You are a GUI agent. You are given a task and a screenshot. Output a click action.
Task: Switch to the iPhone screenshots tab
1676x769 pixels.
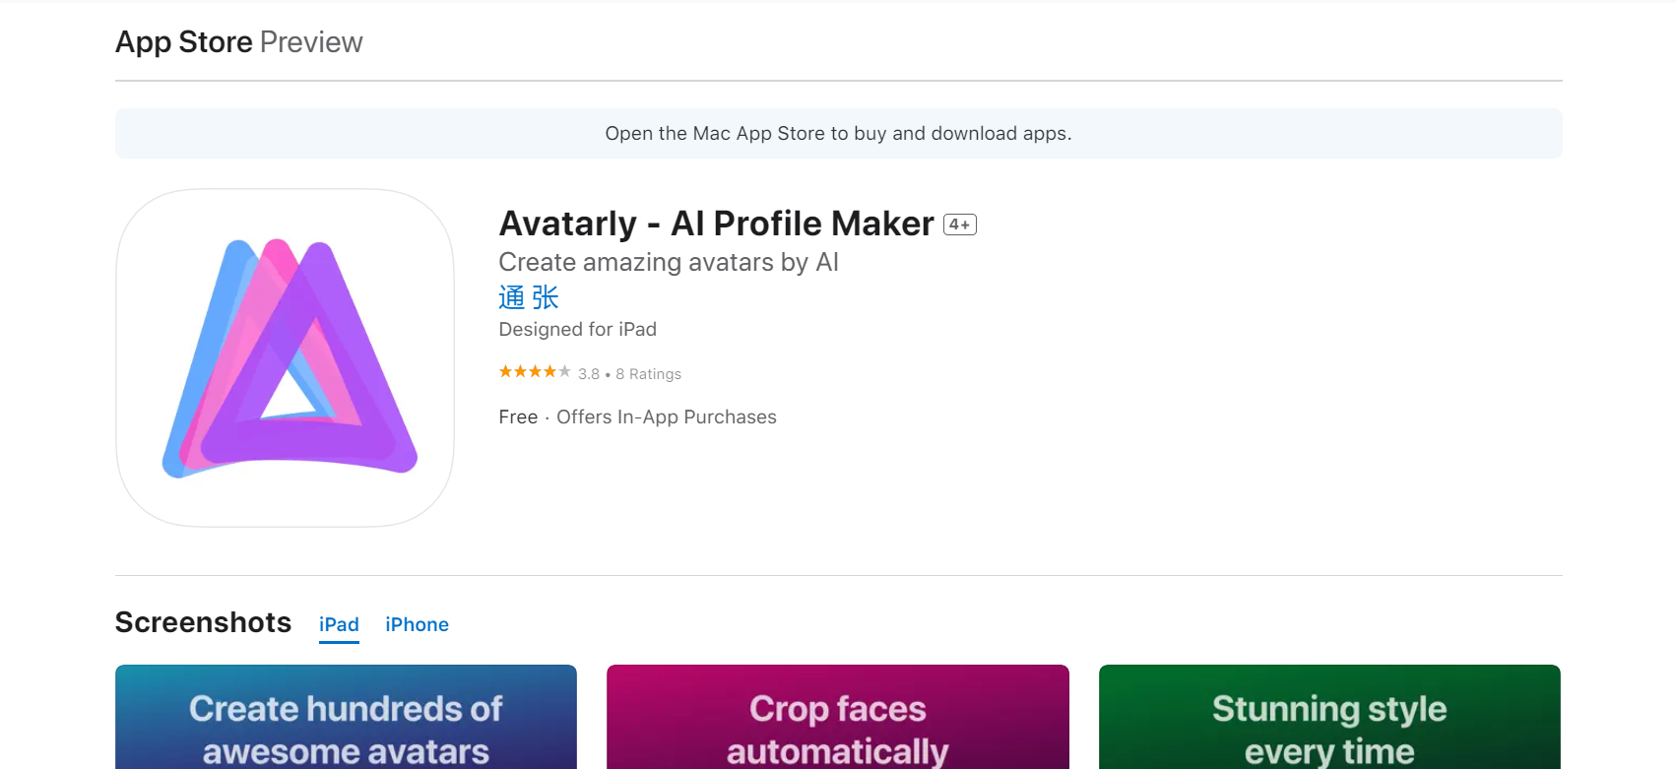pyautogui.click(x=417, y=624)
